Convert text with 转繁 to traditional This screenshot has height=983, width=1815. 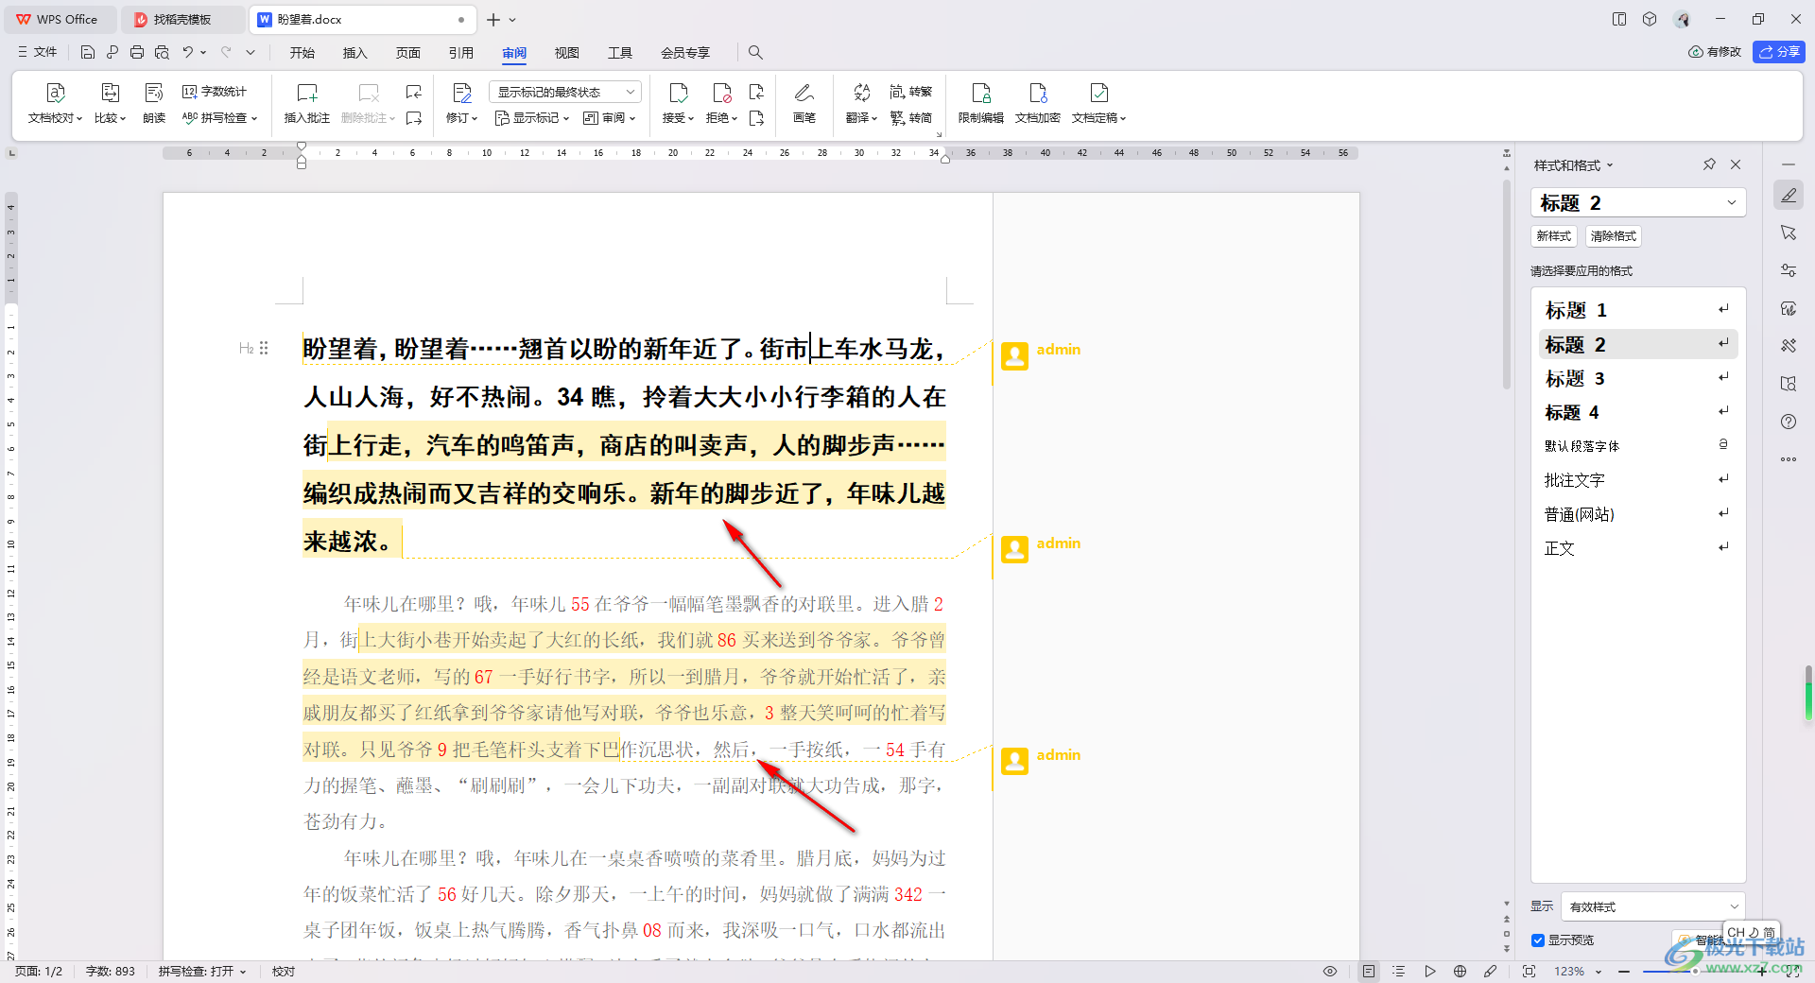tap(911, 92)
